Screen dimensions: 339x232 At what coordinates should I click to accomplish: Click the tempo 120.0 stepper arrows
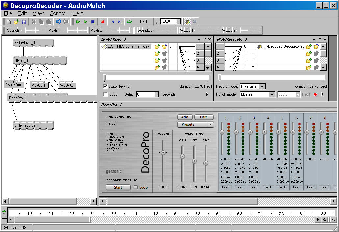pos(178,22)
